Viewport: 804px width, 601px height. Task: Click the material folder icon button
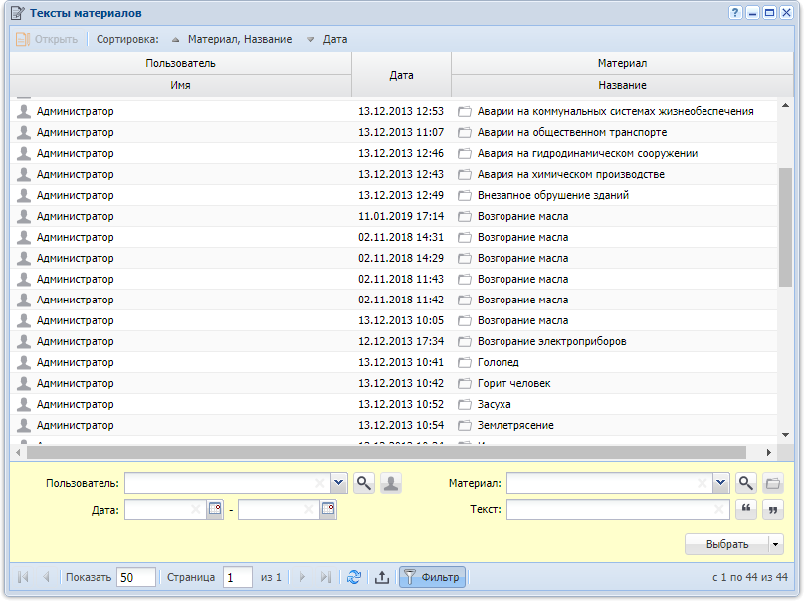tap(773, 483)
